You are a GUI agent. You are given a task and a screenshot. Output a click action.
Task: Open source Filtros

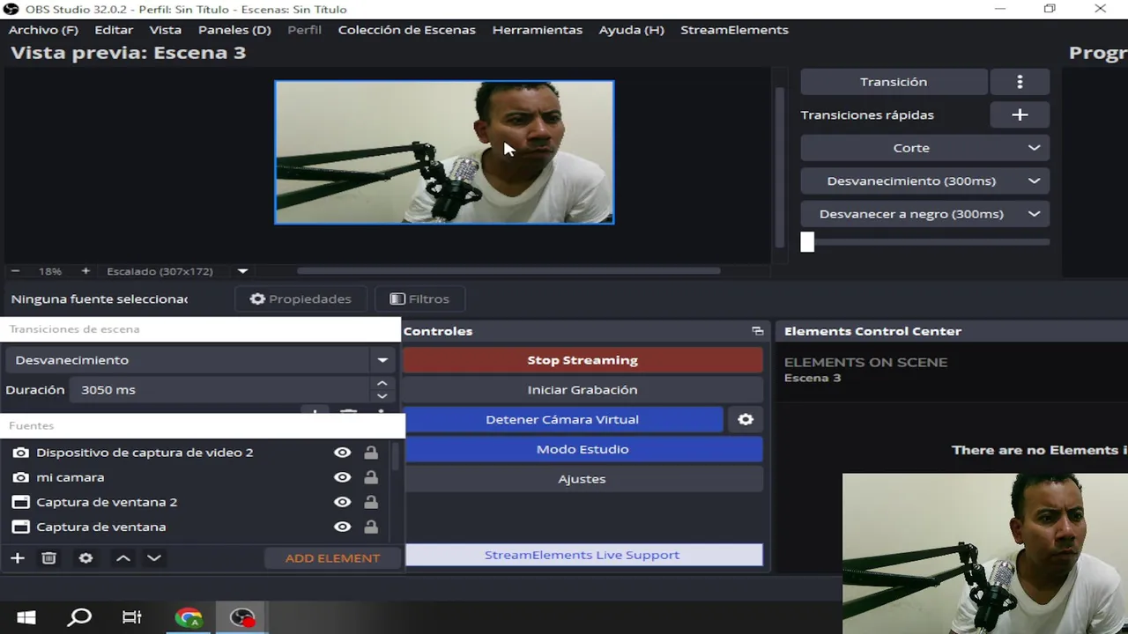click(419, 299)
